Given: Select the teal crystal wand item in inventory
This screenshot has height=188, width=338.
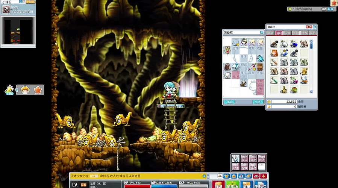Looking at the screenshot, I should pyautogui.click(x=274, y=80).
